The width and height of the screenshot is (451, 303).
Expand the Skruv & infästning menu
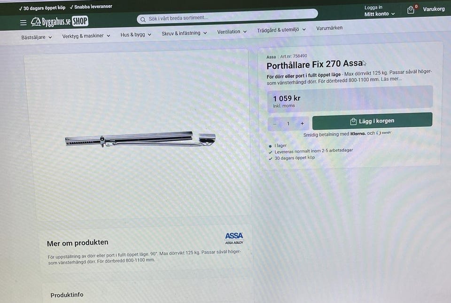click(184, 33)
